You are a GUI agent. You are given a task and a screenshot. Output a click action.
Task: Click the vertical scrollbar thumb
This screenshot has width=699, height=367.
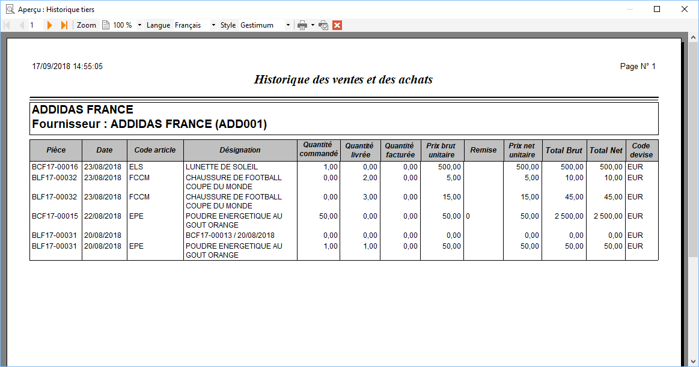tap(693, 149)
